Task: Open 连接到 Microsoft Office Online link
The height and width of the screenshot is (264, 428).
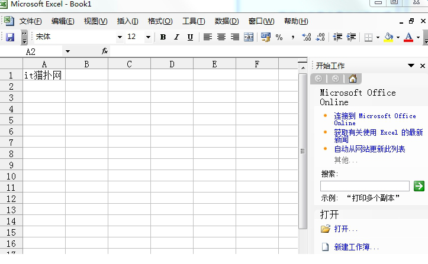Action: [375, 119]
